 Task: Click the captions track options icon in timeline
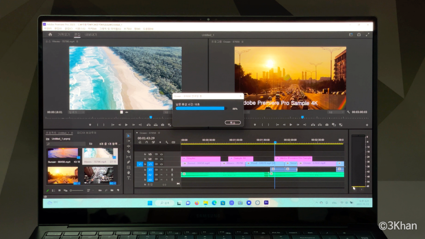click(173, 143)
